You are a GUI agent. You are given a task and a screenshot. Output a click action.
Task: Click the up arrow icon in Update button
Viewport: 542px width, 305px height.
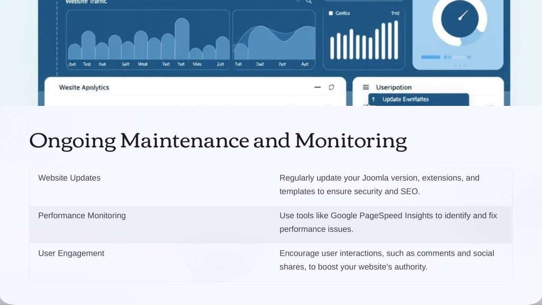pyautogui.click(x=373, y=99)
